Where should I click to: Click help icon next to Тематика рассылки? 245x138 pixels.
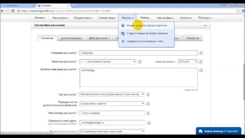click(140, 62)
